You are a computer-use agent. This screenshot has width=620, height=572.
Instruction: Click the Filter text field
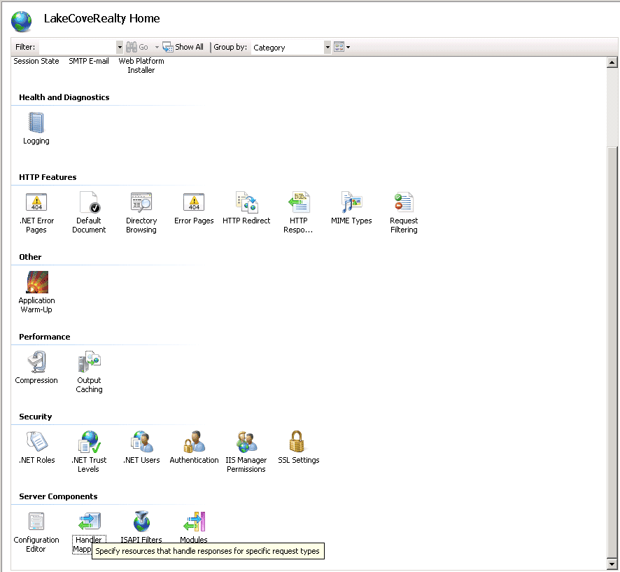[78, 47]
